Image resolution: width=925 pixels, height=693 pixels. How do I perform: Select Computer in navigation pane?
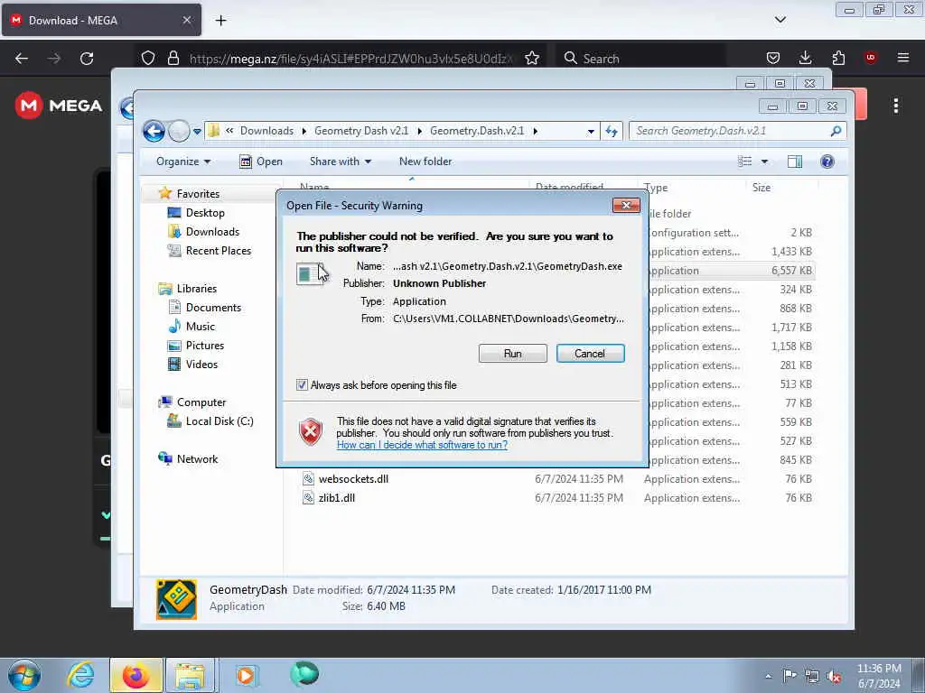(201, 402)
